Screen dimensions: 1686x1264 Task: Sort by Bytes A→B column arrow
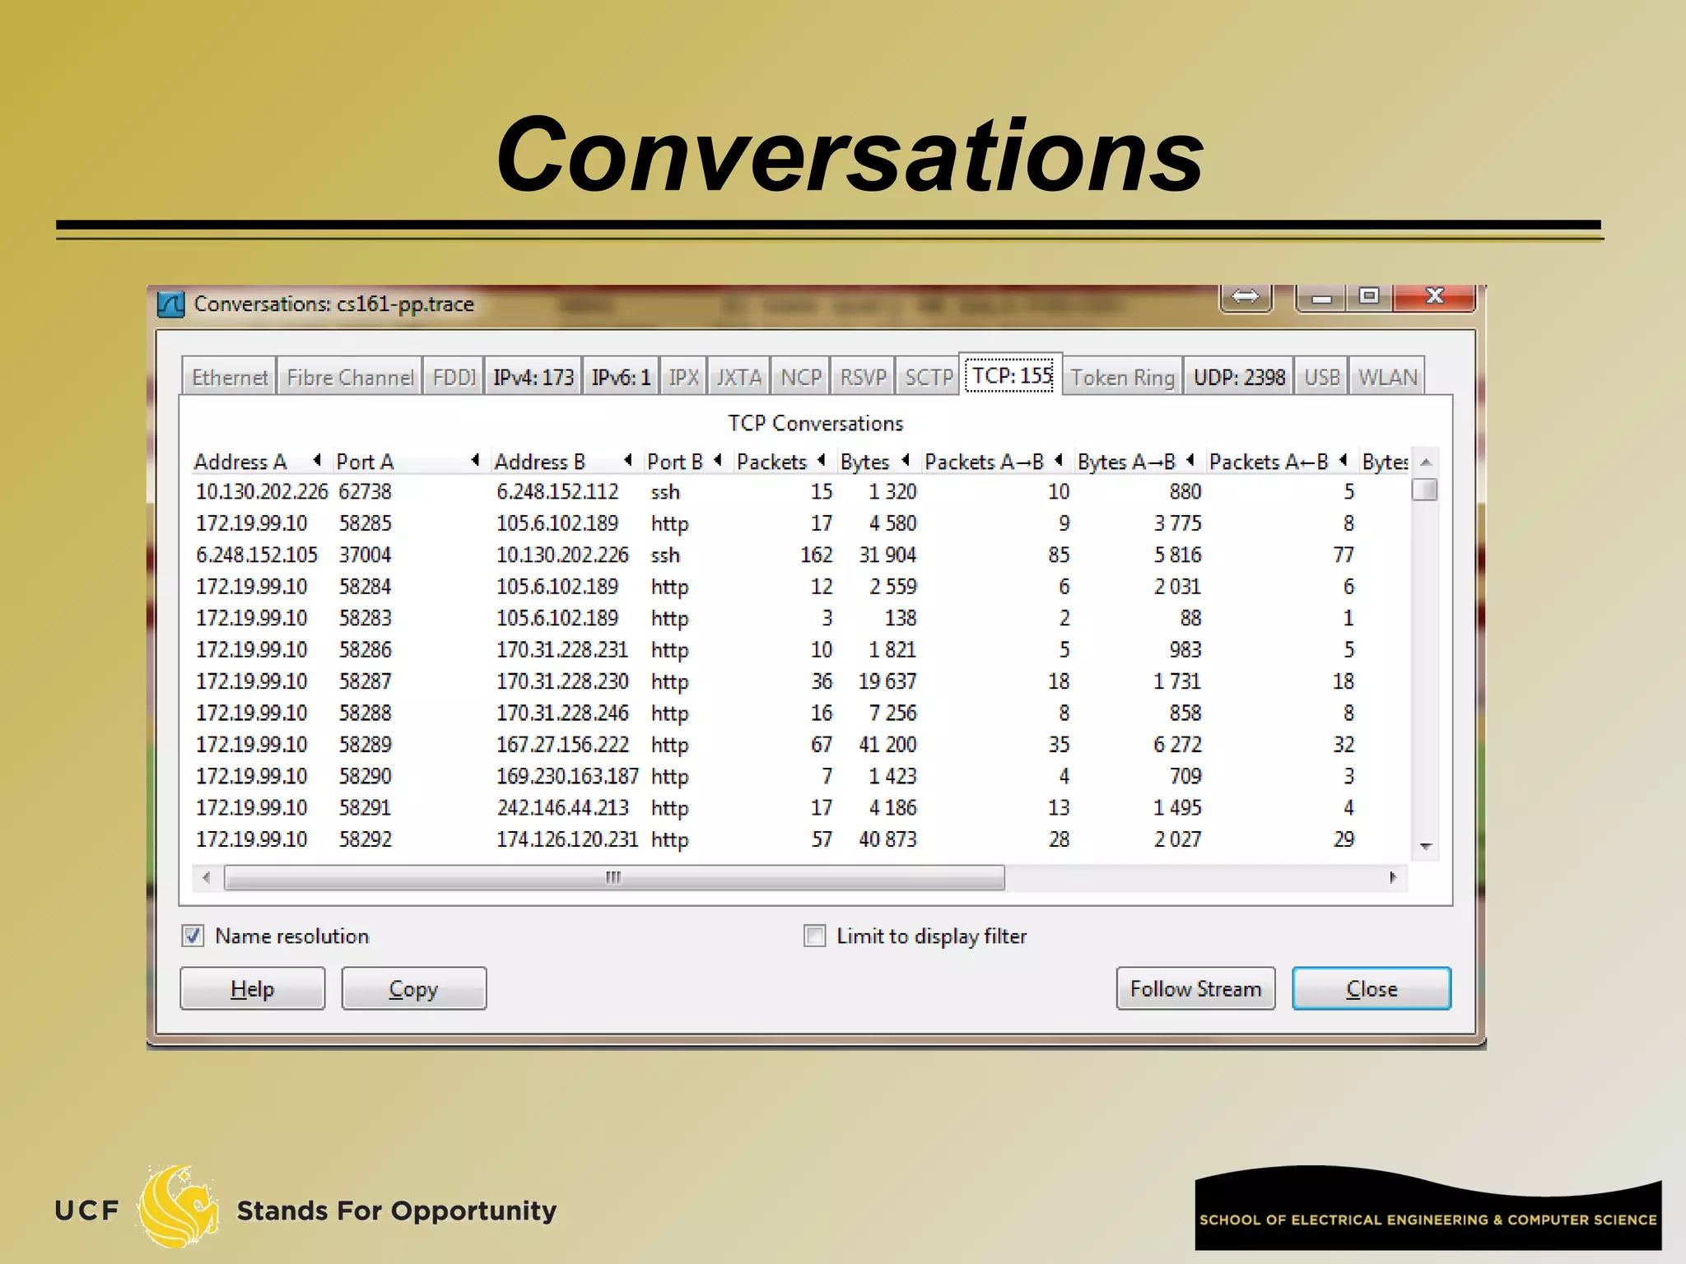pos(1190,460)
